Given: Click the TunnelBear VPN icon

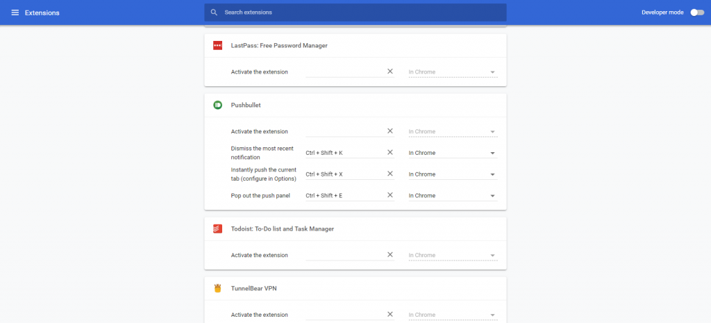Looking at the screenshot, I should pyautogui.click(x=217, y=288).
